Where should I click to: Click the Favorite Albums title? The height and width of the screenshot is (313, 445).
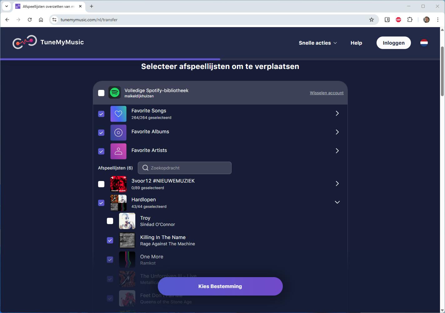[150, 131]
